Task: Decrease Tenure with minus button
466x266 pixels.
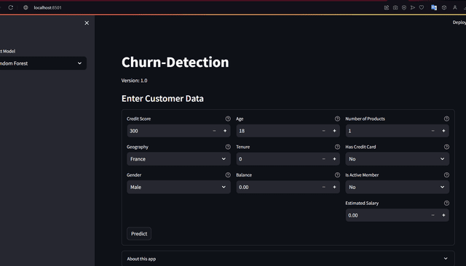Action: pos(323,159)
